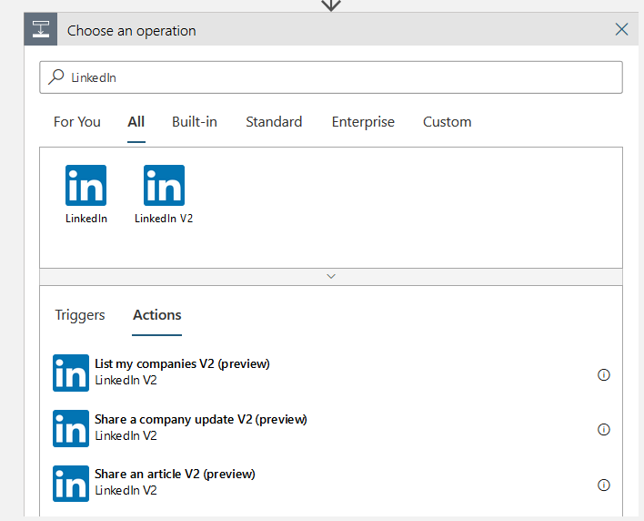Click the search magnifier icon
644x521 pixels.
coord(56,77)
